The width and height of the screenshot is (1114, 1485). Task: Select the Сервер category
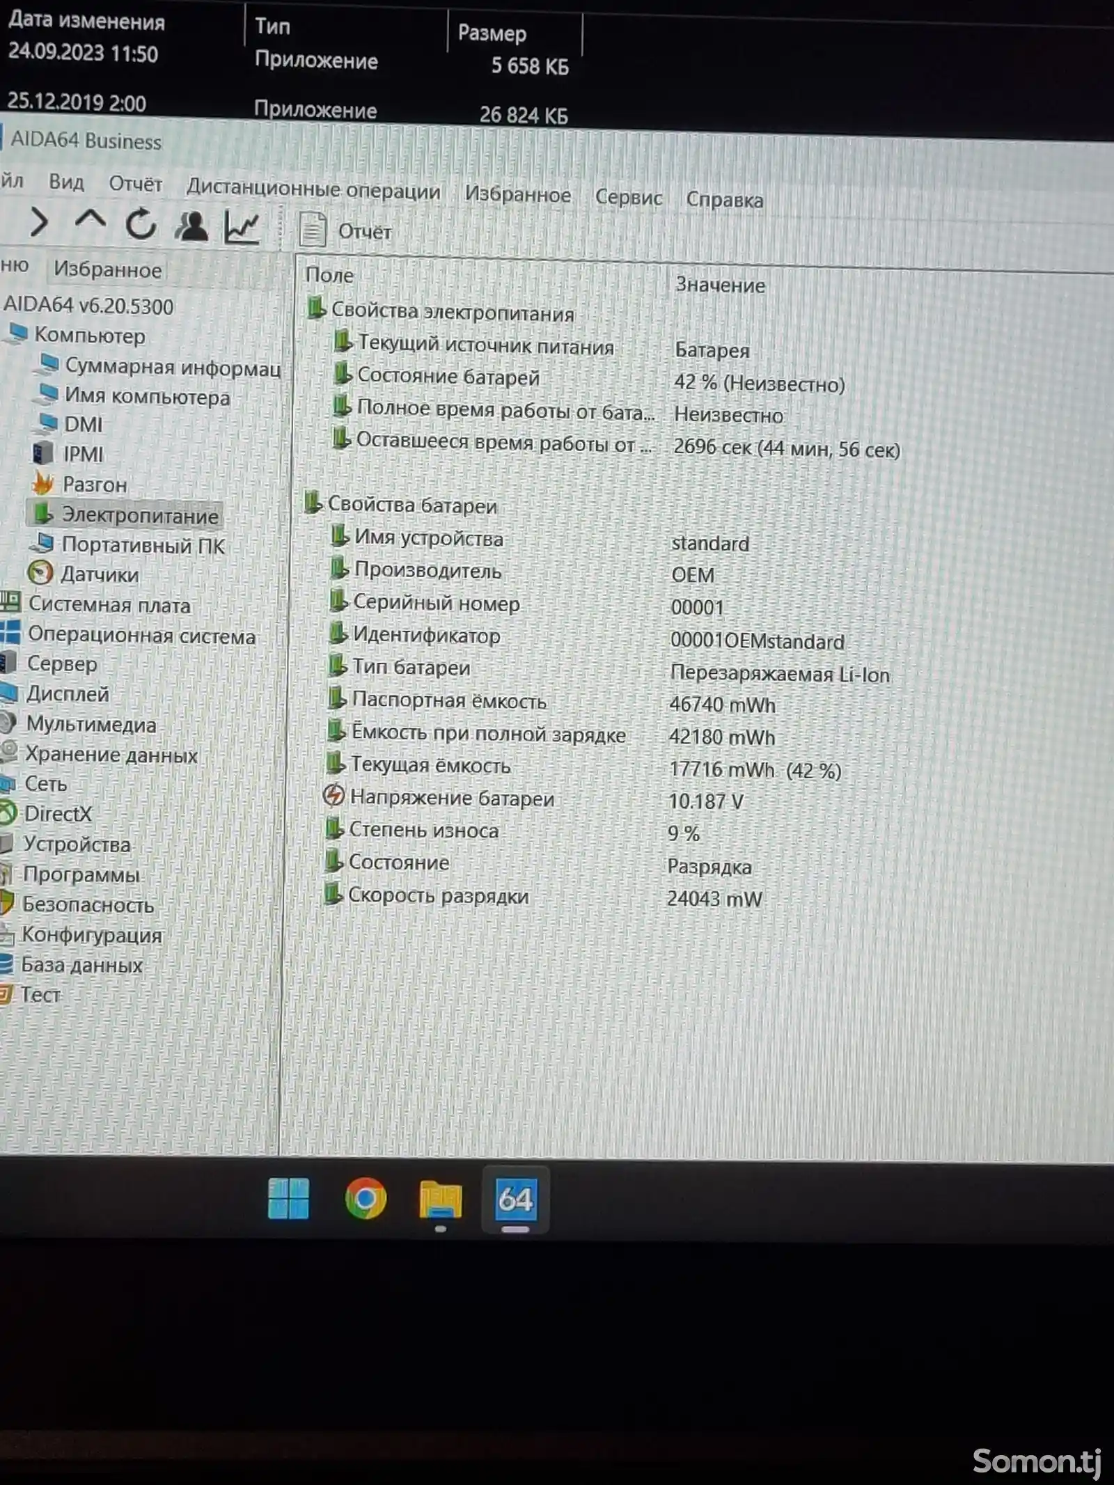(49, 664)
